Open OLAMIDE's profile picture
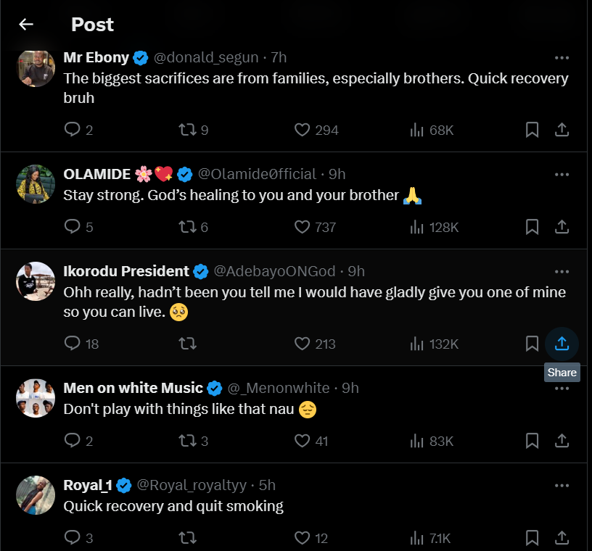 (x=36, y=184)
